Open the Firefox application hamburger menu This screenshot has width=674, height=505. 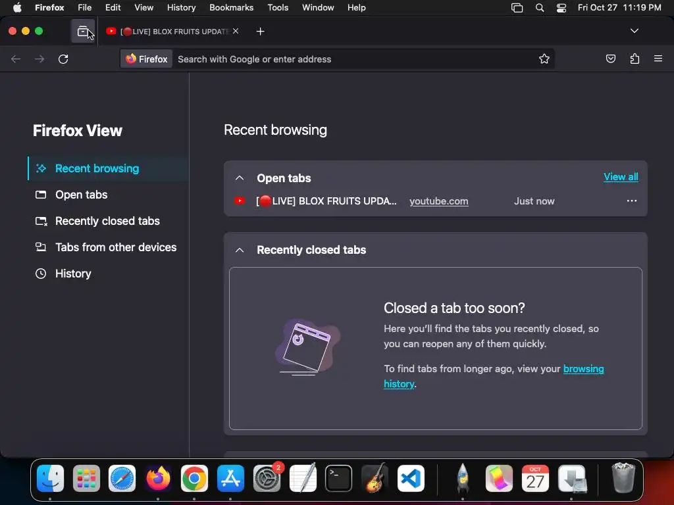[x=658, y=59]
